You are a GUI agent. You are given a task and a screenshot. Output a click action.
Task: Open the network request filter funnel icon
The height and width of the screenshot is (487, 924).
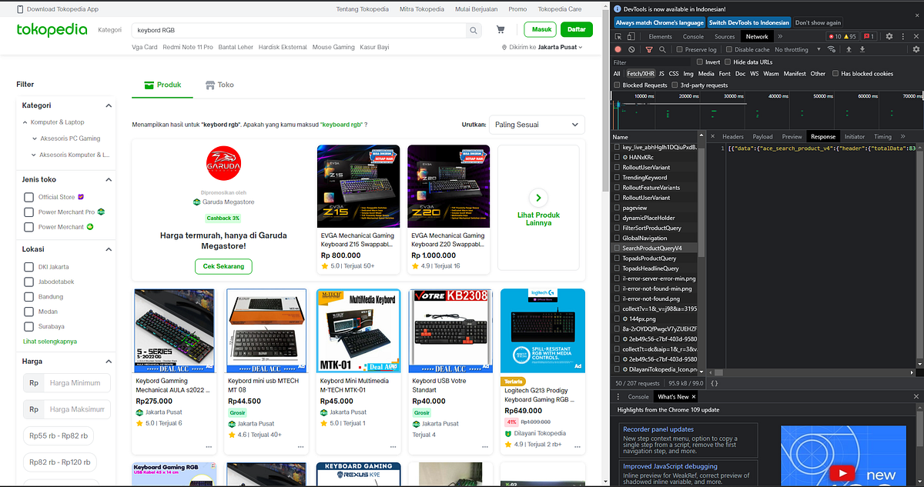(x=651, y=48)
